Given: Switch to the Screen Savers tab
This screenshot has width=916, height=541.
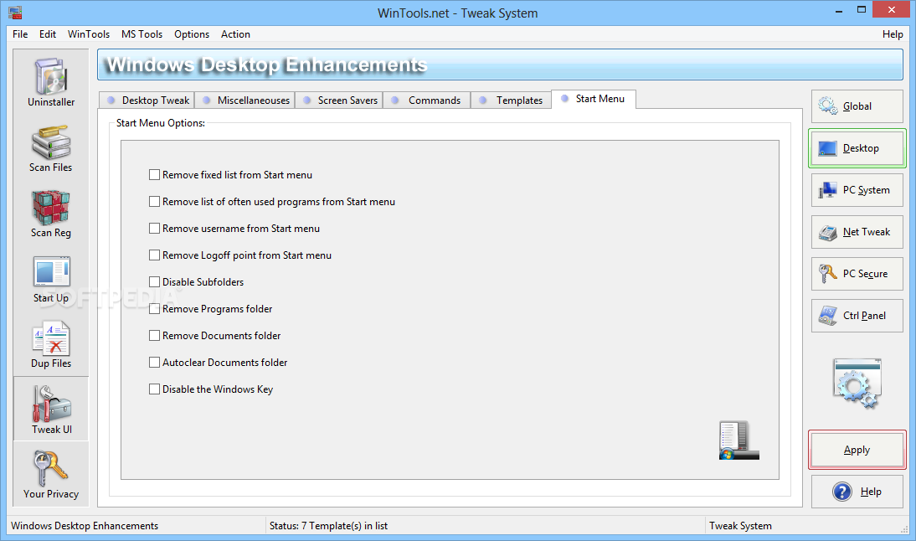Looking at the screenshot, I should [339, 100].
